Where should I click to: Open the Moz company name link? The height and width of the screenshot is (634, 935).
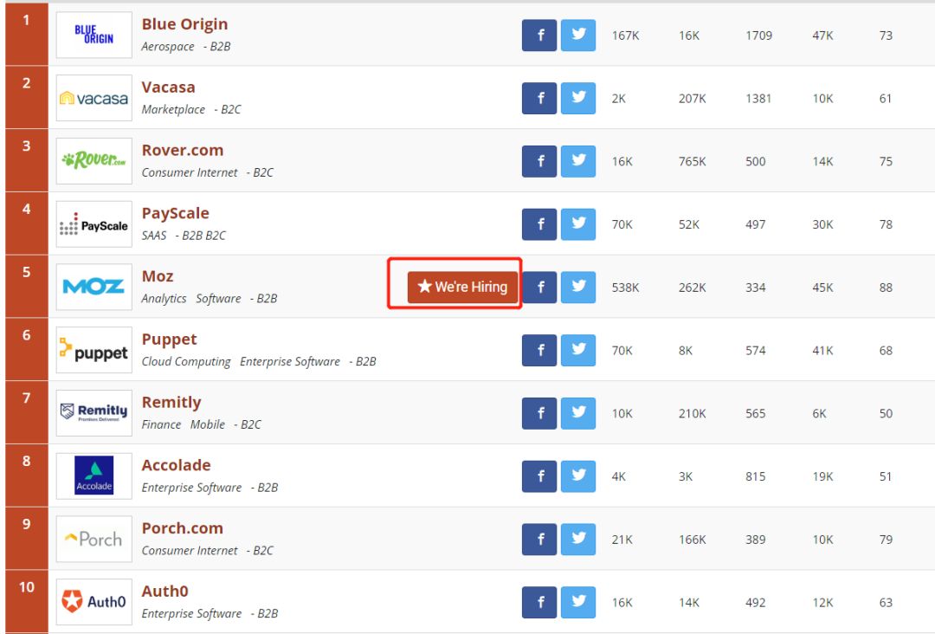pyautogui.click(x=158, y=276)
